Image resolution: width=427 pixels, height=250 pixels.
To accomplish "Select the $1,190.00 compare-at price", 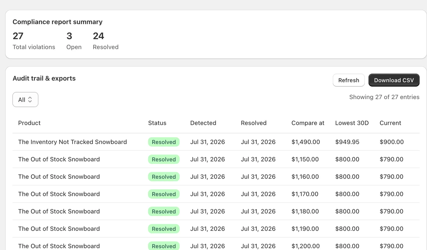I will [x=305, y=229].
